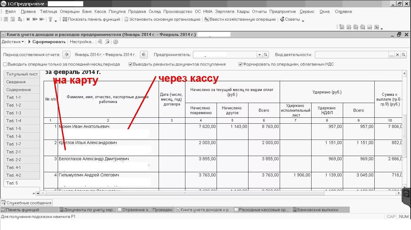The image size is (411, 230).
Task: Open the calendar icon in toolbar
Action: coord(13,19)
